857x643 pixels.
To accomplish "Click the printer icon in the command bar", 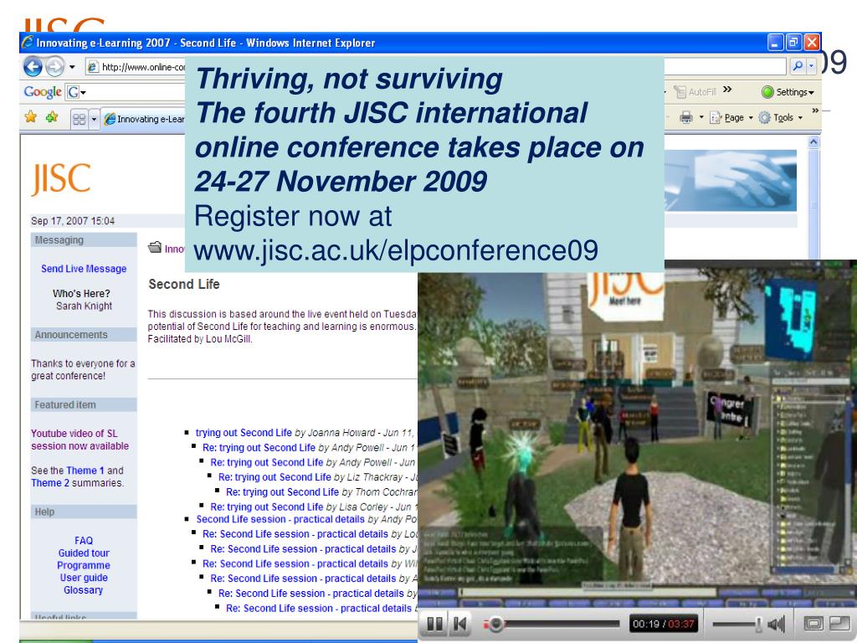I will tap(686, 117).
